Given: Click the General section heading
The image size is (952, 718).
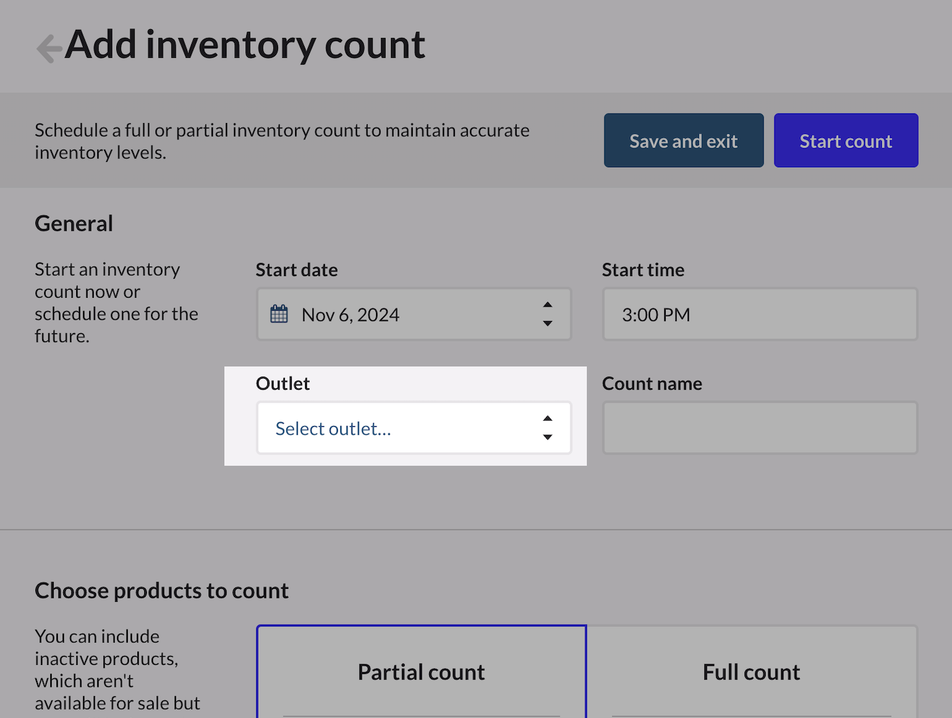Looking at the screenshot, I should point(74,224).
